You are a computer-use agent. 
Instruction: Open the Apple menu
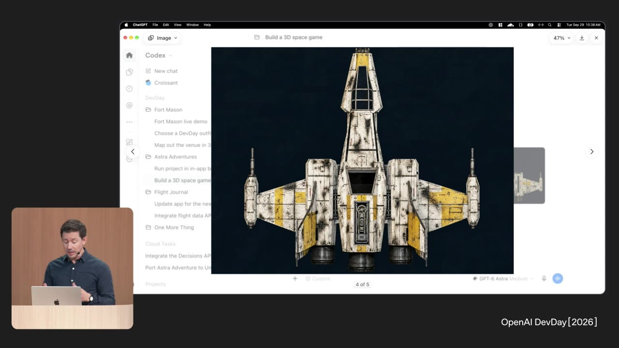[x=127, y=25]
